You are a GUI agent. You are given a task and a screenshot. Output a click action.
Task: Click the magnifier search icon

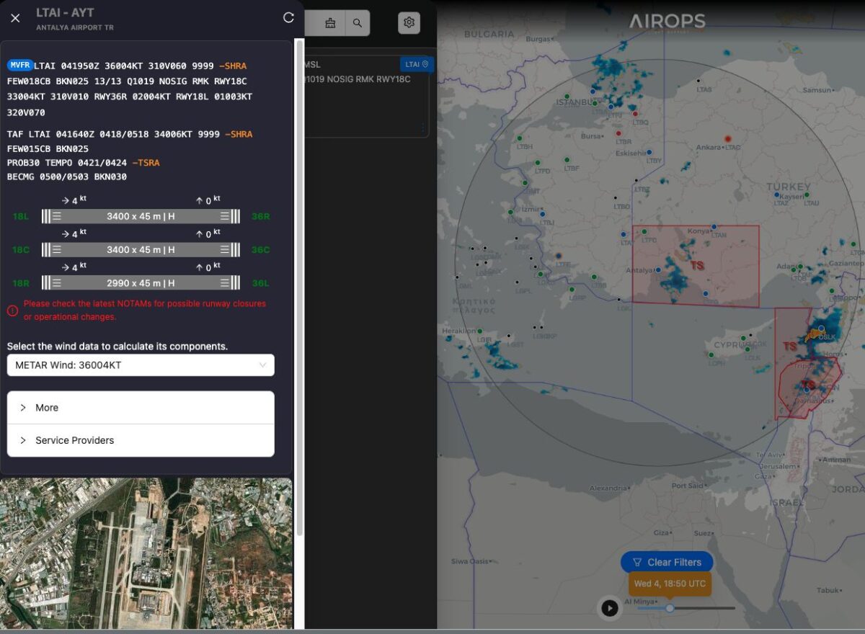358,23
